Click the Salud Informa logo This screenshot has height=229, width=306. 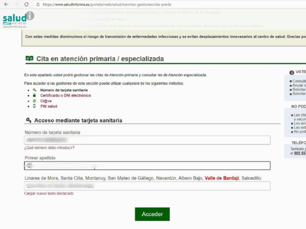[x=18, y=19]
